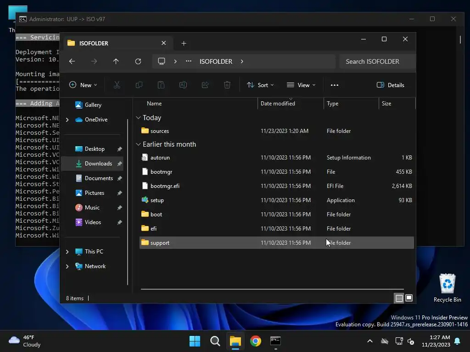
Task: Open clock showing 1:27 AM
Action: [x=436, y=341]
